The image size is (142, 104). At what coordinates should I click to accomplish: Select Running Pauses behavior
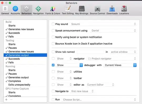tap(25, 74)
